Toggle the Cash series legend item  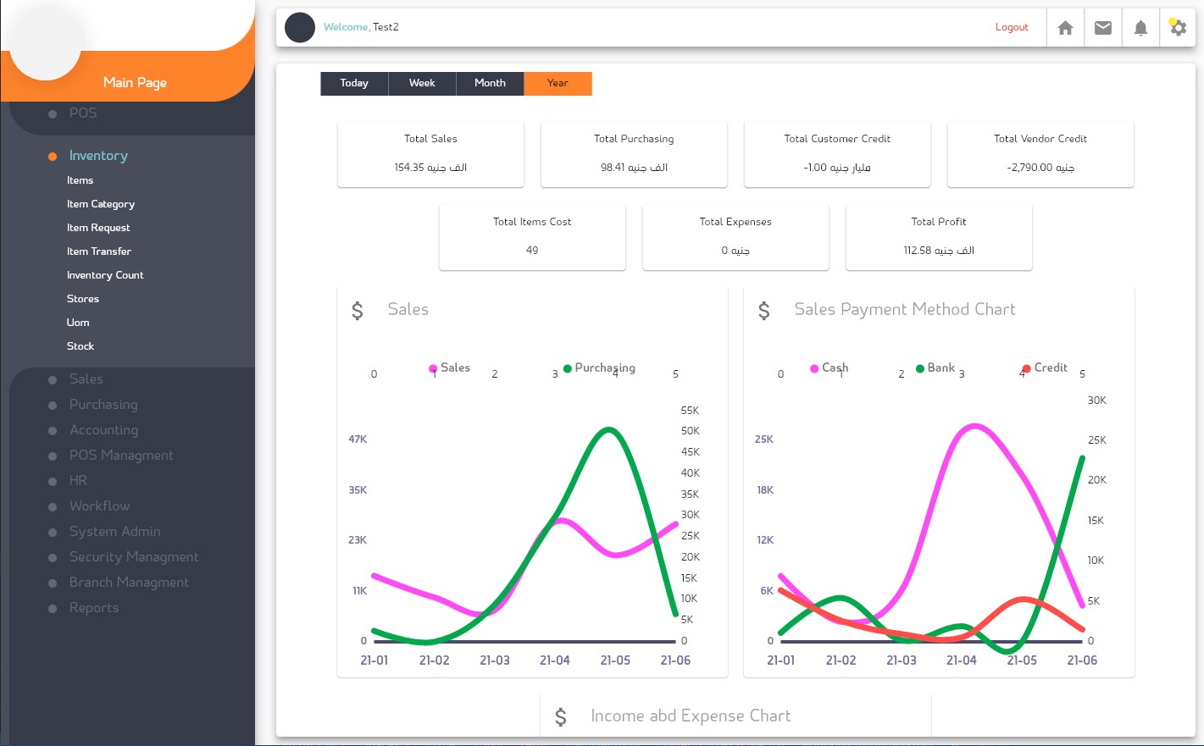[x=829, y=367]
